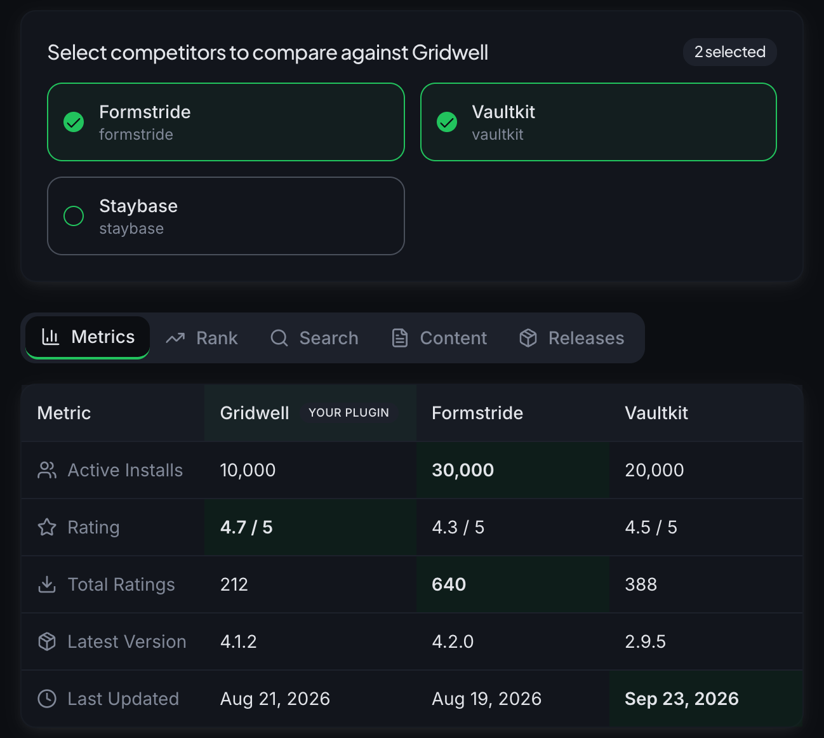824x738 pixels.
Task: Open the Metrics tab
Action: click(88, 337)
